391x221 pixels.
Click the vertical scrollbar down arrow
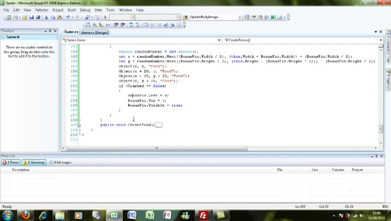tap(380, 143)
